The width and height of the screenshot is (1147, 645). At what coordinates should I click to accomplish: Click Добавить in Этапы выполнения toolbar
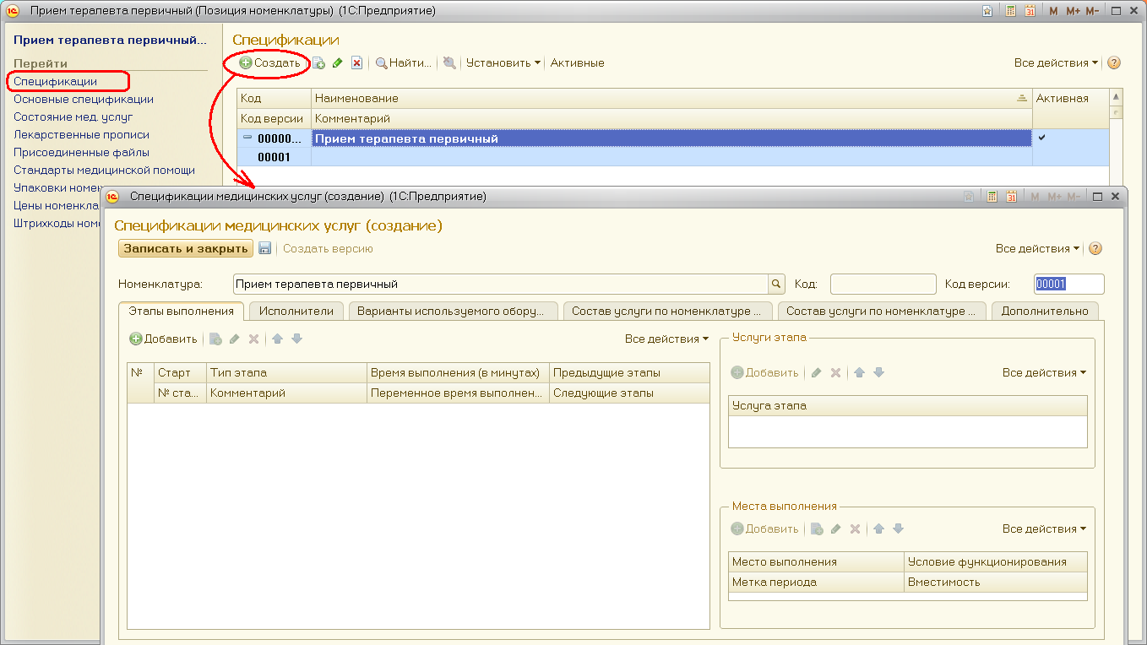163,339
